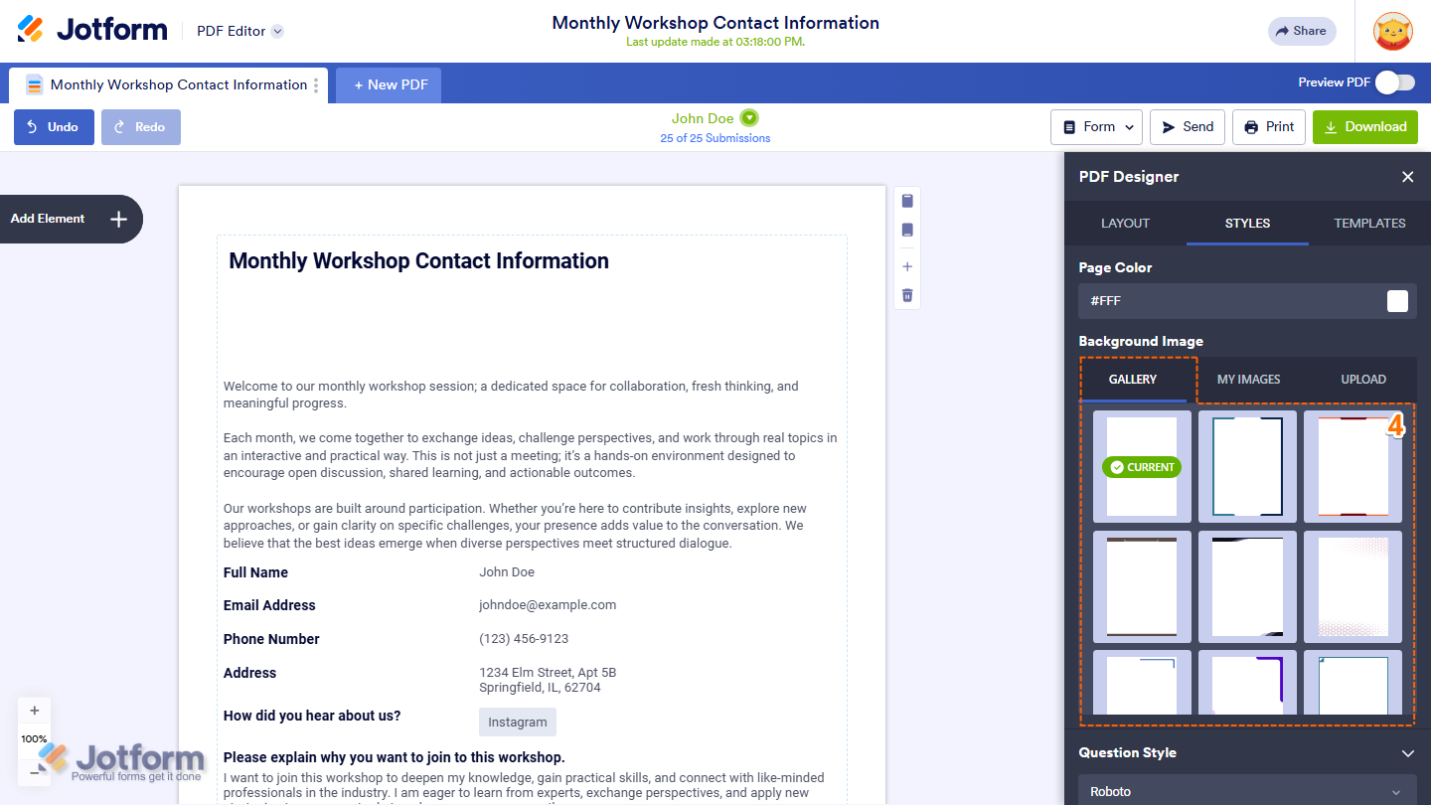Choose the purple corner background thumbnail

point(1247,683)
